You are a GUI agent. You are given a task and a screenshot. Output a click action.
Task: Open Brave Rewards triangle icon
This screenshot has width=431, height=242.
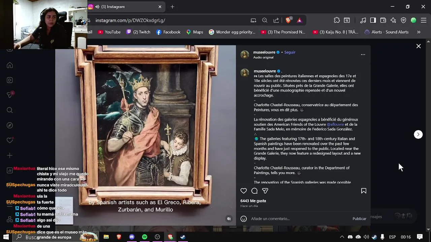[299, 21]
